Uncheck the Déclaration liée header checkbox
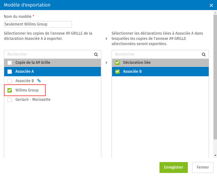 pyautogui.click(x=118, y=62)
